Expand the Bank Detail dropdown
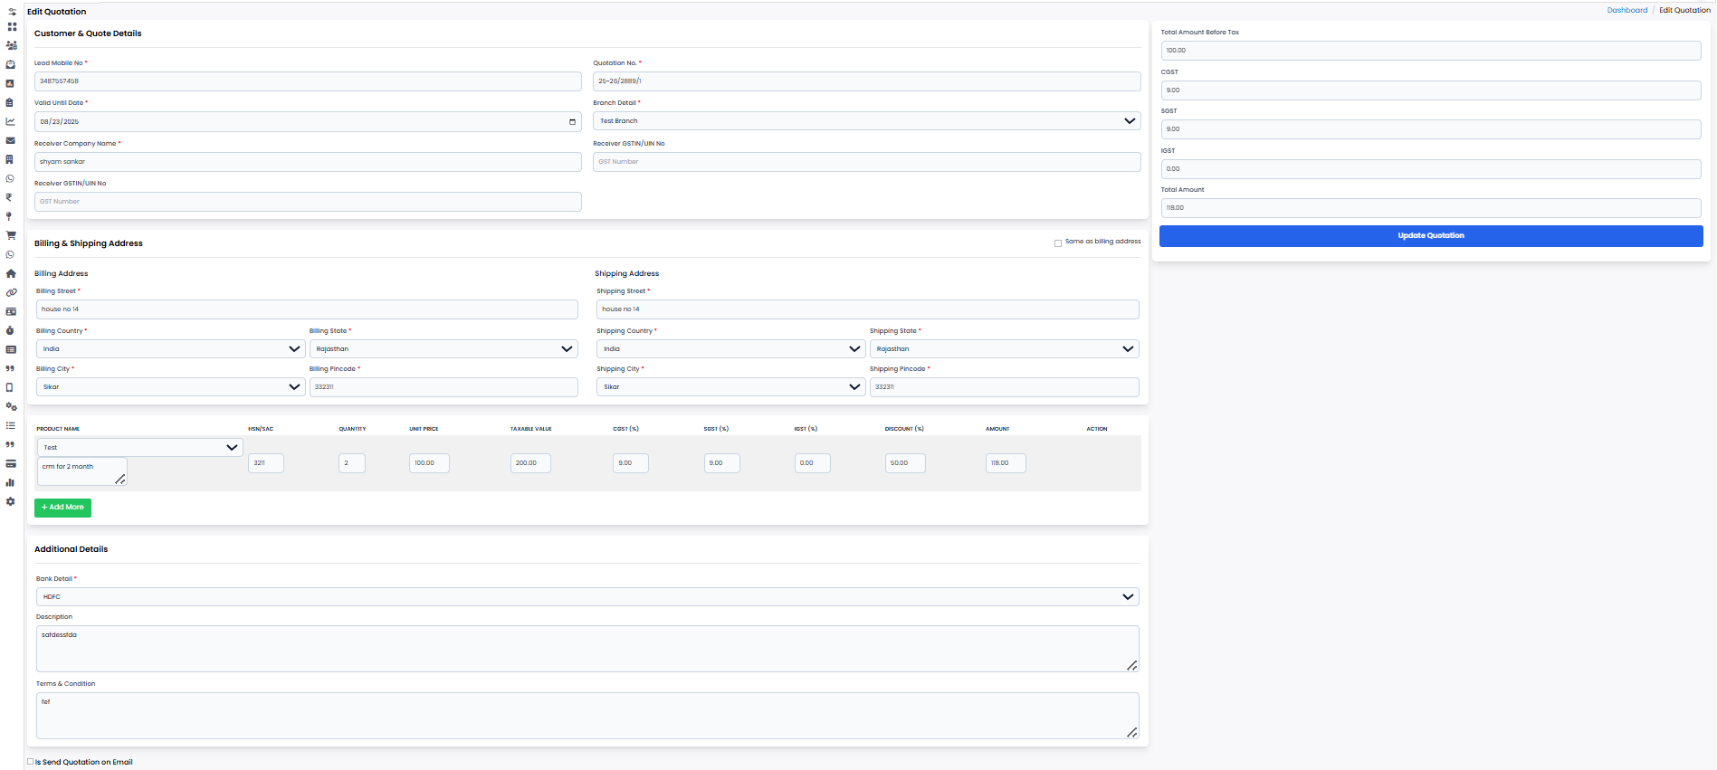Image resolution: width=1717 pixels, height=770 pixels. pos(587,597)
